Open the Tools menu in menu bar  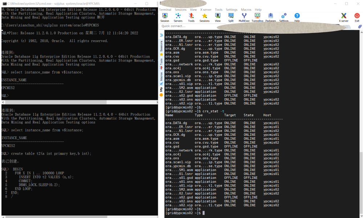coord(219,10)
